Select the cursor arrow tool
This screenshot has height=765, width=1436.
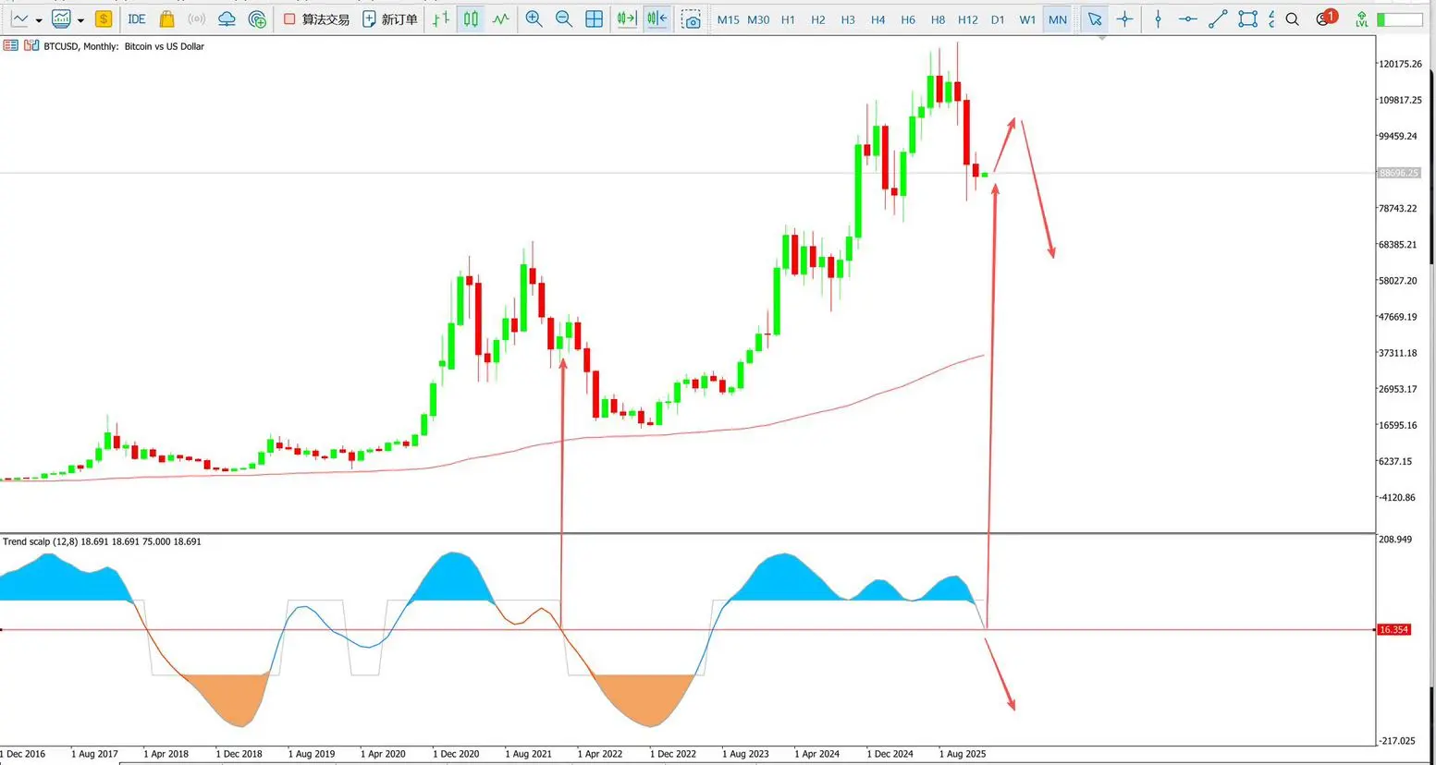coord(1095,18)
